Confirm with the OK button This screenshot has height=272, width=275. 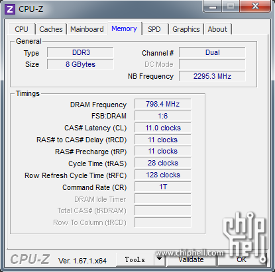[242, 259]
